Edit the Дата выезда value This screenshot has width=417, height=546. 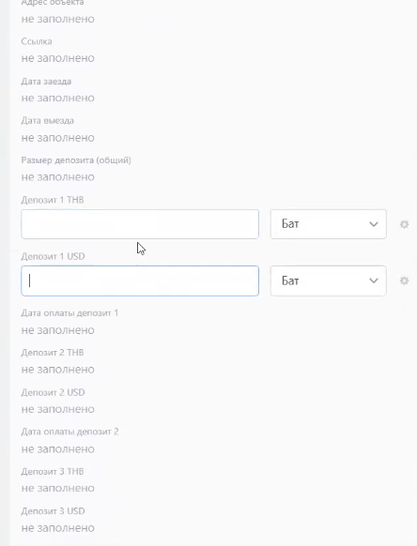[x=58, y=138]
